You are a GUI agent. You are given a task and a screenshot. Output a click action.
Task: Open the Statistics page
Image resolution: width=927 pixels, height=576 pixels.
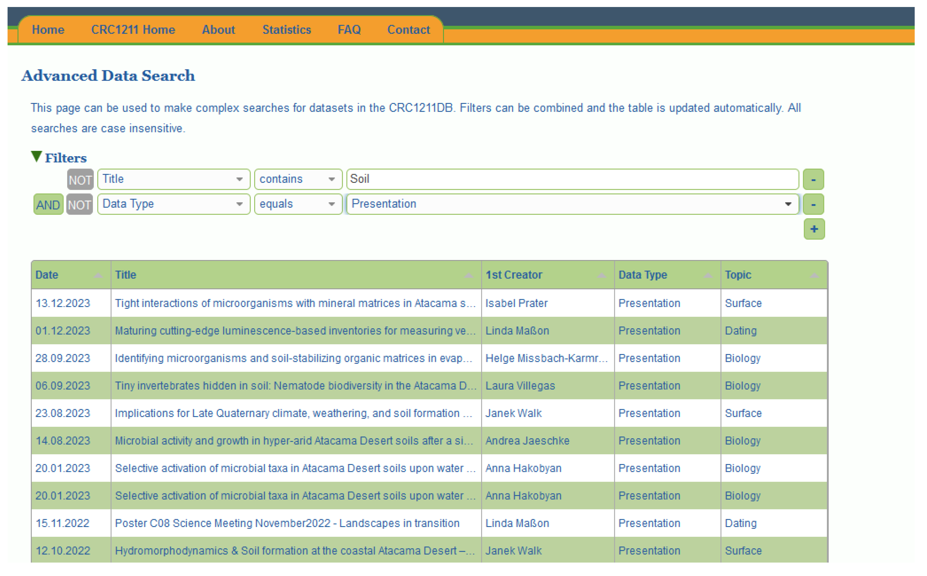(287, 30)
